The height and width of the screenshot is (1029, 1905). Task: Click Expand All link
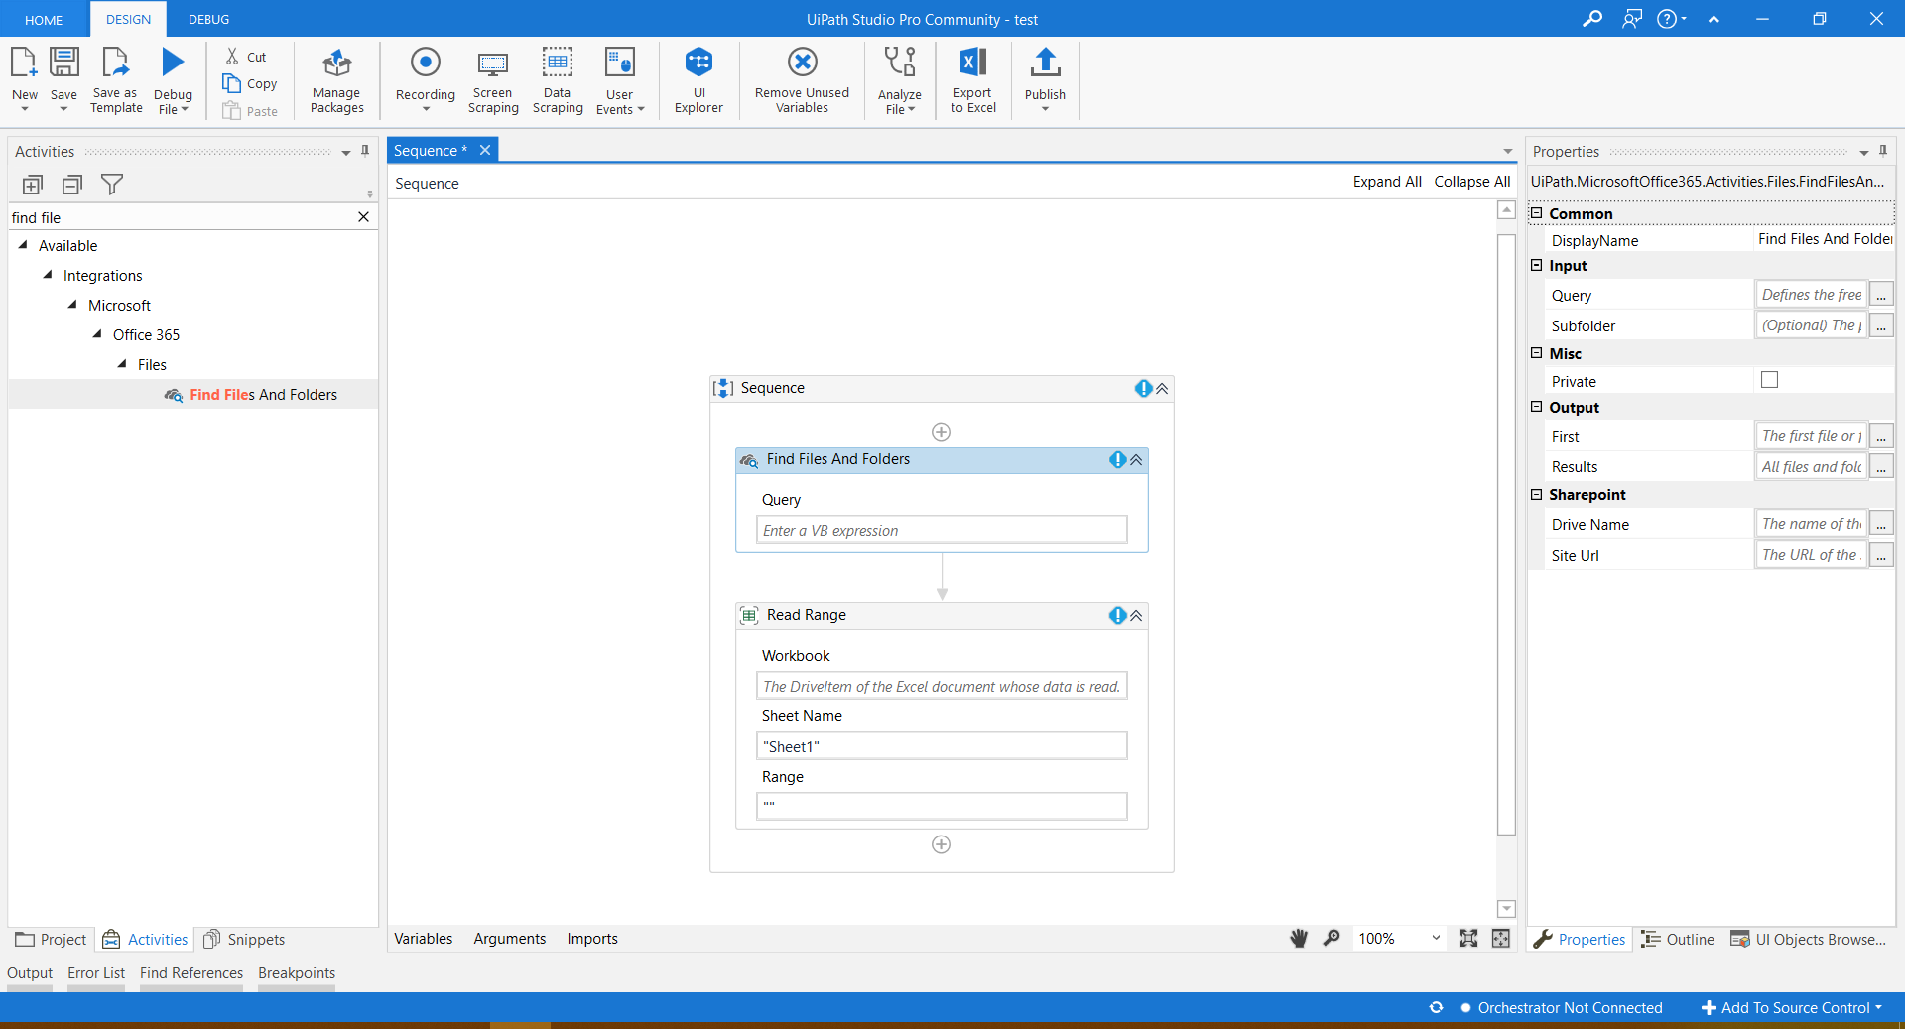click(x=1387, y=182)
